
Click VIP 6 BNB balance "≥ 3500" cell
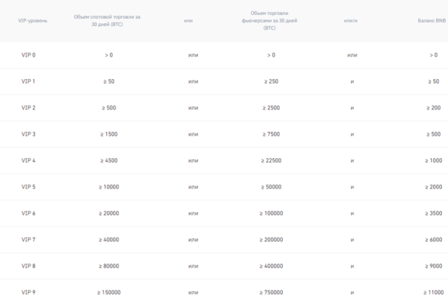click(433, 213)
